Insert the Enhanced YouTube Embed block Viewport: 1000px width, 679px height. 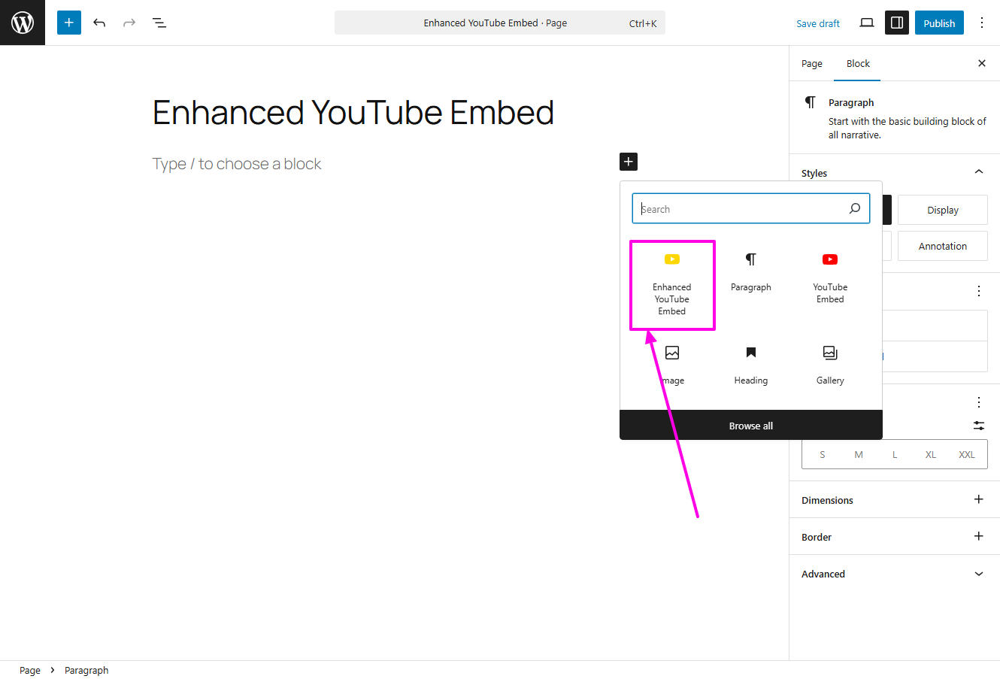pyautogui.click(x=672, y=285)
